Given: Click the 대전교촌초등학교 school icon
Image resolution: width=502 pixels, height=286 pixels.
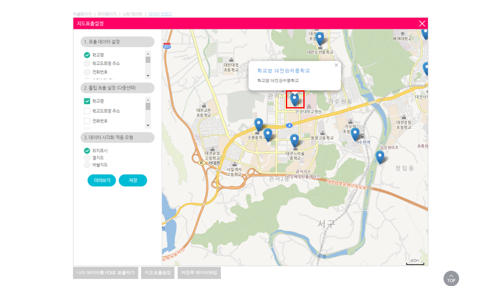Looking at the screenshot, I should 203,105.
